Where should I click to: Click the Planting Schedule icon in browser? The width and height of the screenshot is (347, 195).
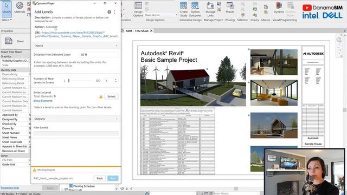pos(71,186)
